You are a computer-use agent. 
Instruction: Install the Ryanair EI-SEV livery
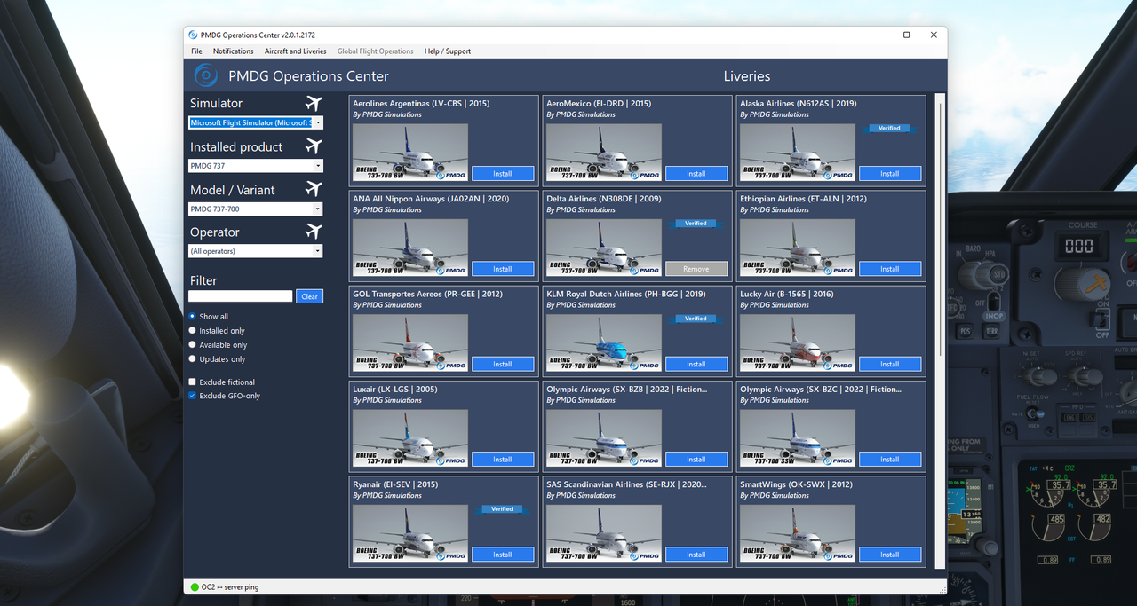coord(503,555)
